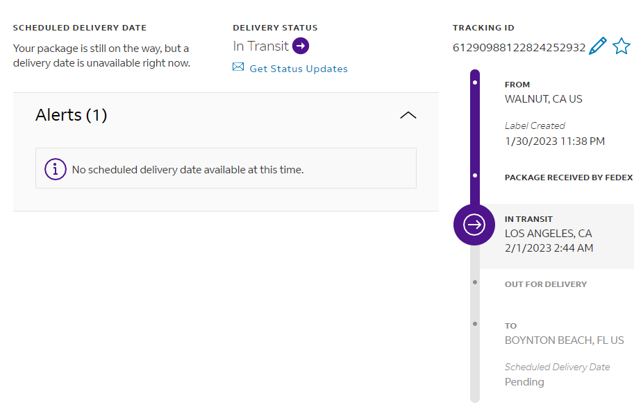This screenshot has width=634, height=407.
Task: Click the PACKAGE RECEIVED BY FEDEX label
Action: pos(568,177)
